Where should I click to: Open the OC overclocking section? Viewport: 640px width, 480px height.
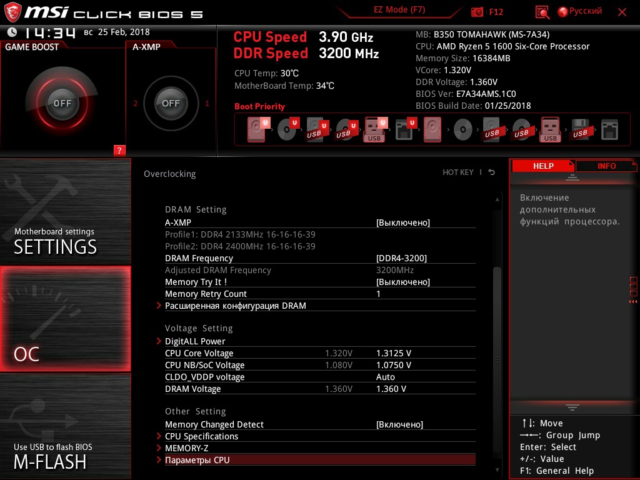coord(65,319)
